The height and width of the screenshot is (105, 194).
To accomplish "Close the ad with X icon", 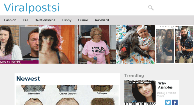I will coord(173,27).
